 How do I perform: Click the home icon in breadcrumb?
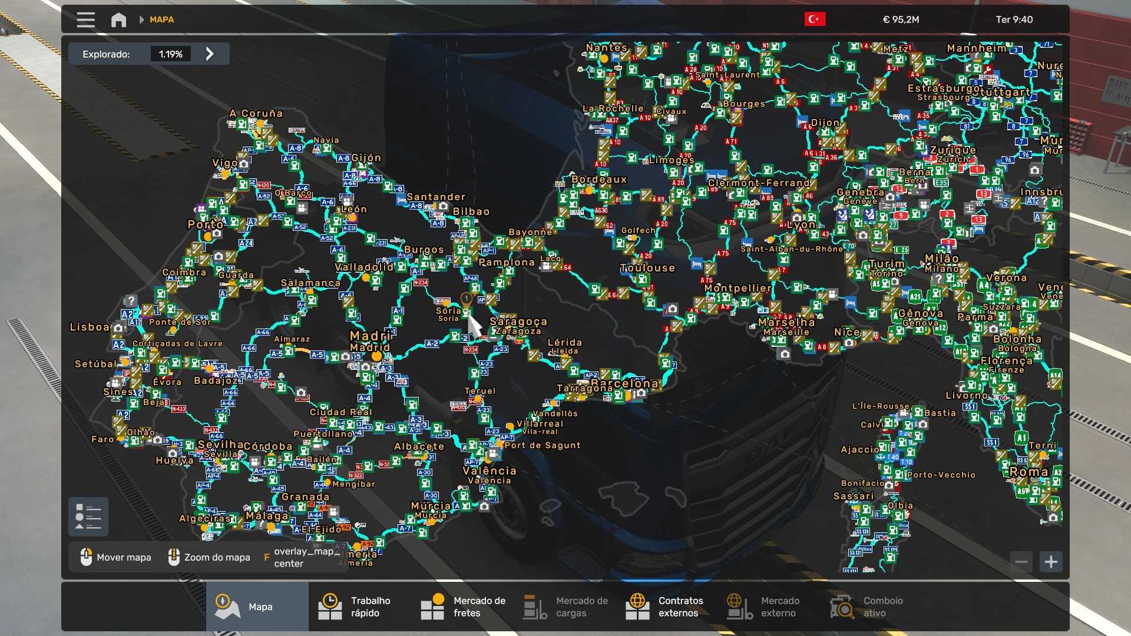pyautogui.click(x=118, y=19)
